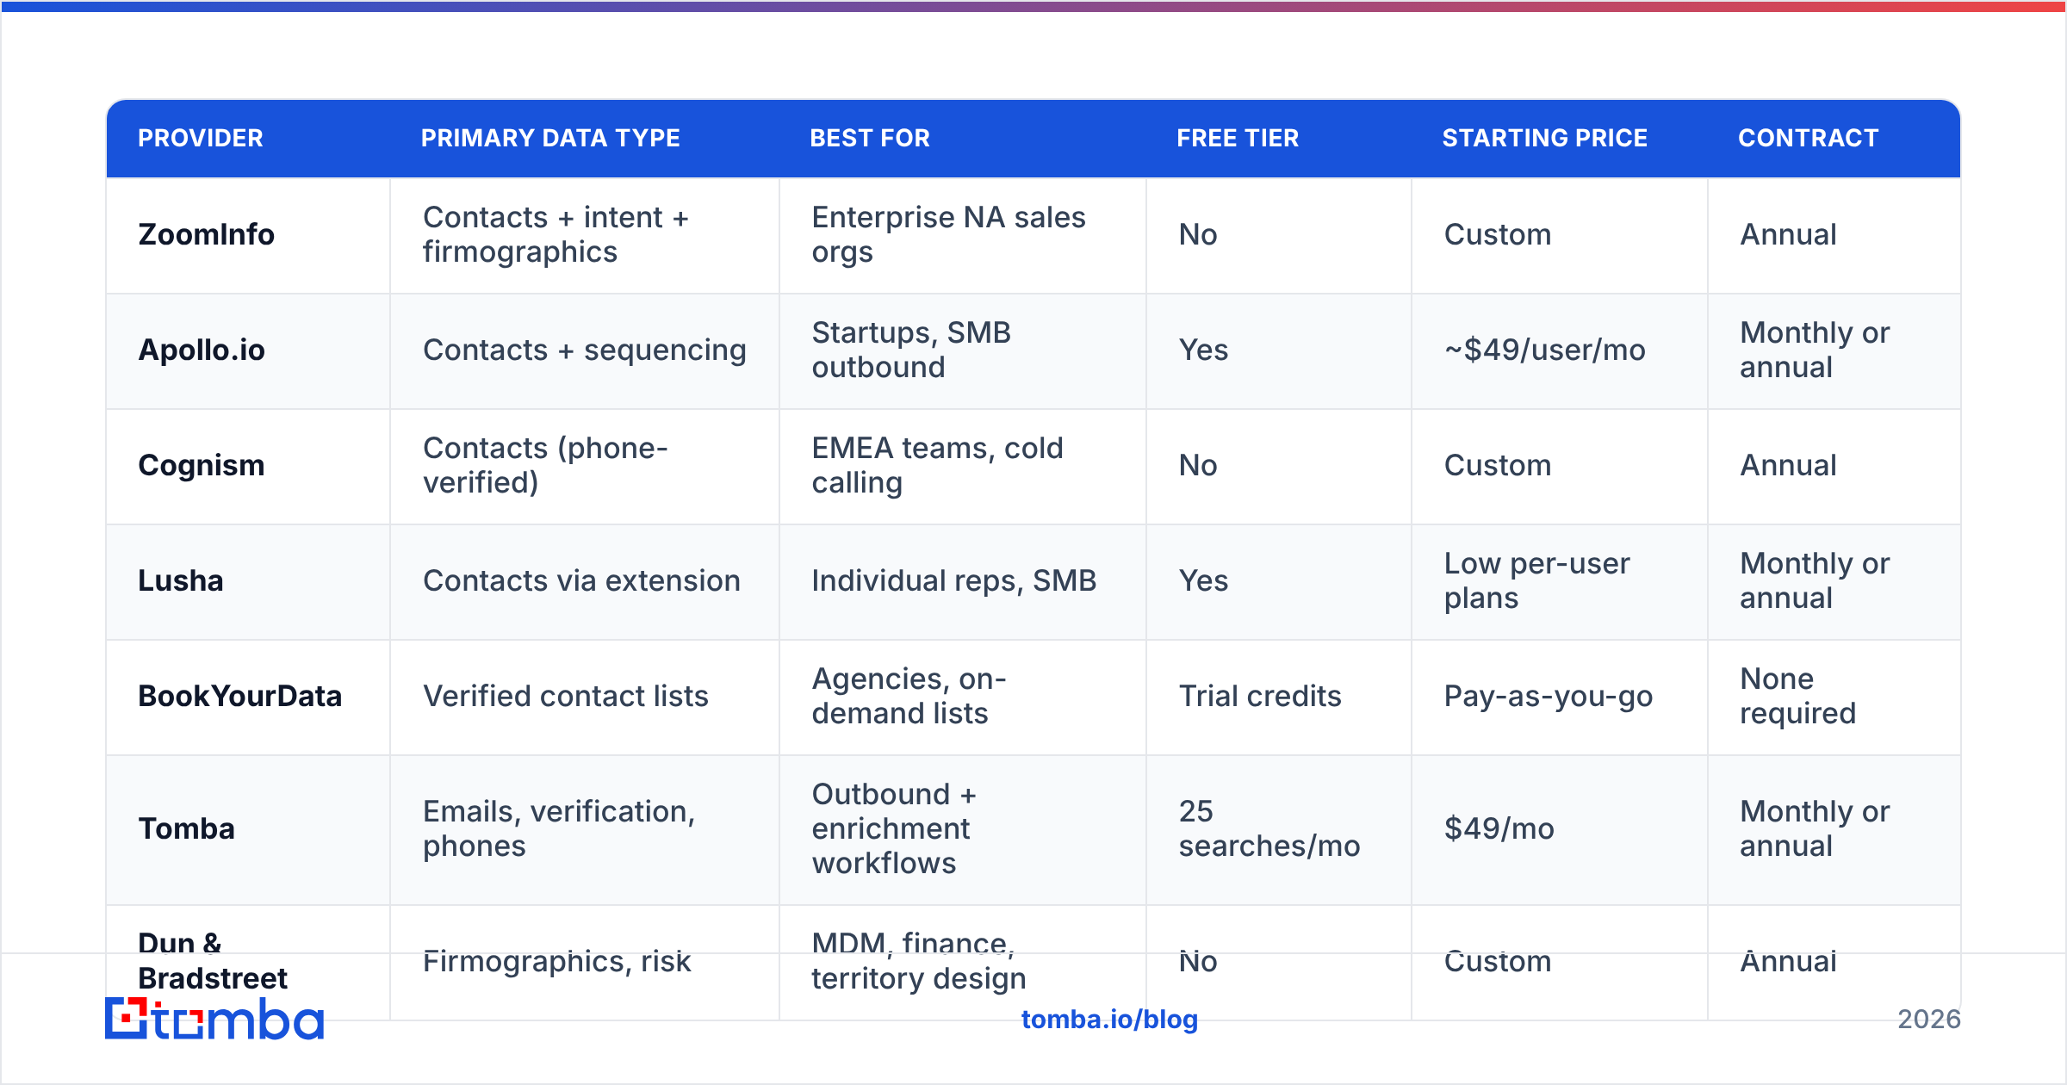Select the Lusha provider cell
The image size is (2067, 1085).
[248, 581]
